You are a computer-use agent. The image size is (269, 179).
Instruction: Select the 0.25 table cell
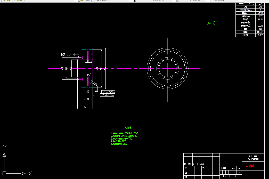coord(260,26)
